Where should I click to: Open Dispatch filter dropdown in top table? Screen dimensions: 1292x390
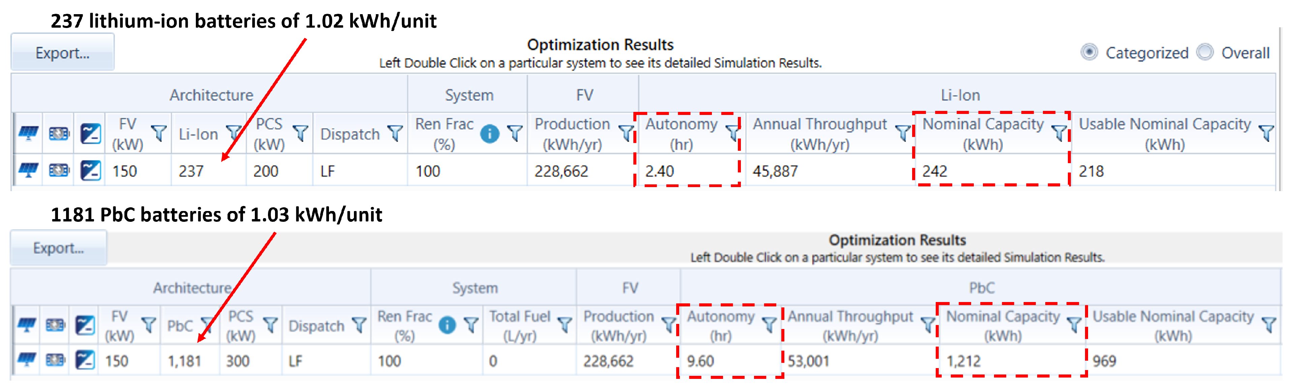pos(395,133)
